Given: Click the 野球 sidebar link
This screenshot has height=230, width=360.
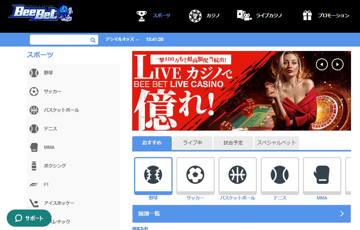Looking at the screenshot, I should (49, 73).
